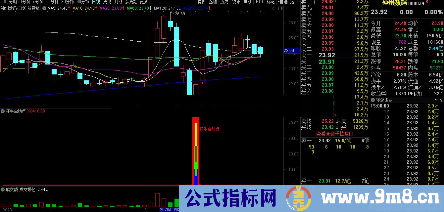Image resolution: width=444 pixels, height=212 pixels.
Task: Open the 画线 drawing tools
Action: click(x=247, y=2)
